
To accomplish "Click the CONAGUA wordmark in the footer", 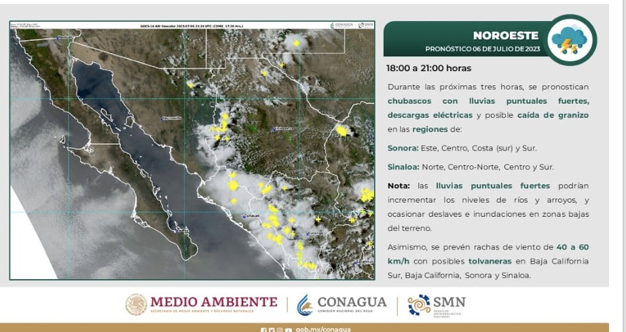I will tap(352, 302).
